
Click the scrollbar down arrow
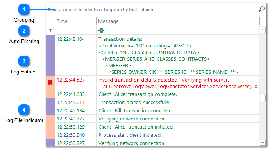[263, 143]
